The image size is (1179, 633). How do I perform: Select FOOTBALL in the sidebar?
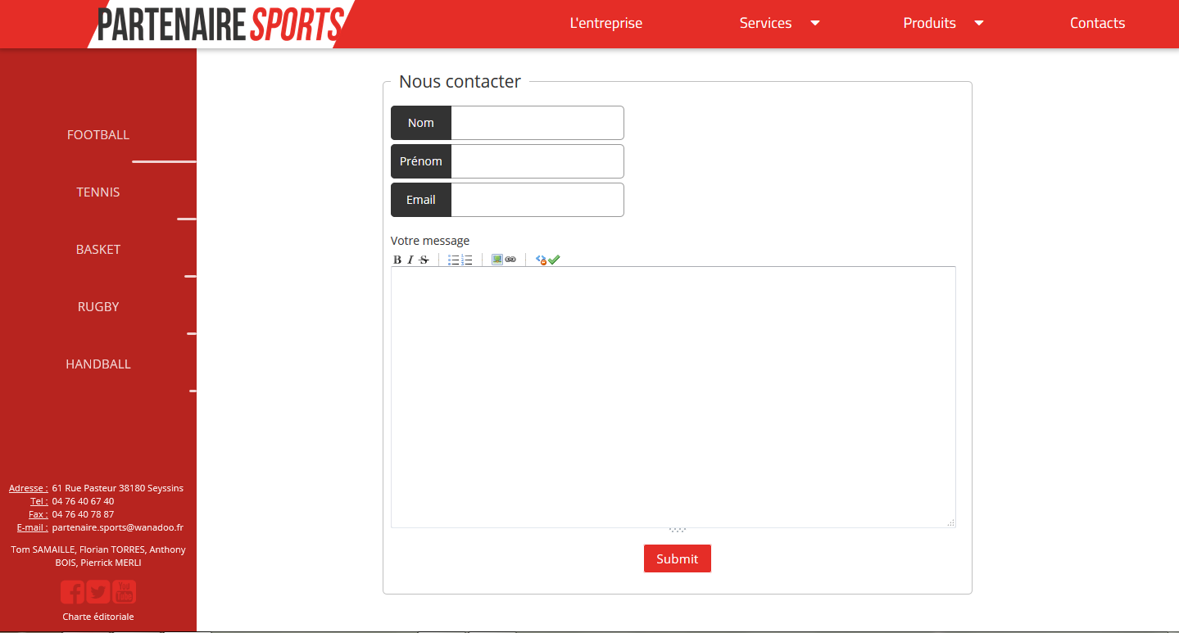pos(98,135)
